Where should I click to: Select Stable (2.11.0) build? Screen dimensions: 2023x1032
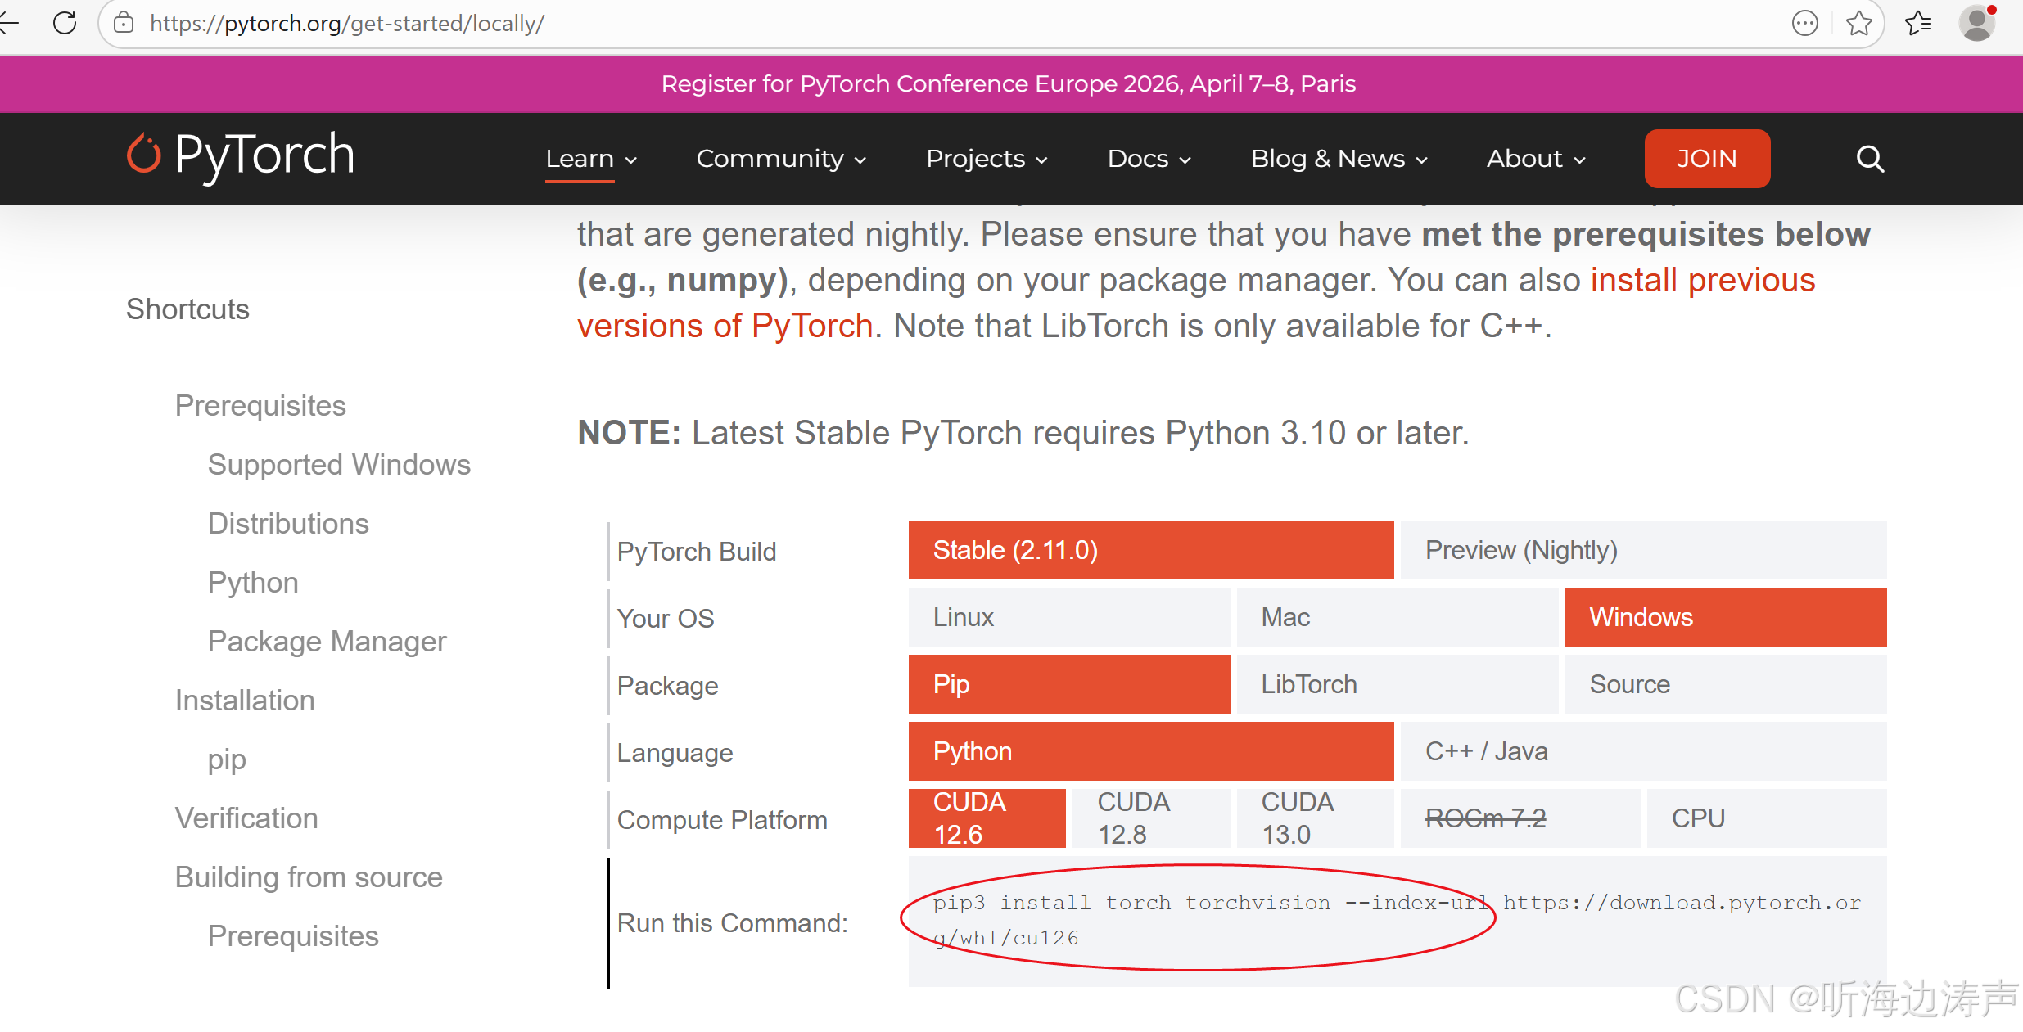pos(1151,550)
